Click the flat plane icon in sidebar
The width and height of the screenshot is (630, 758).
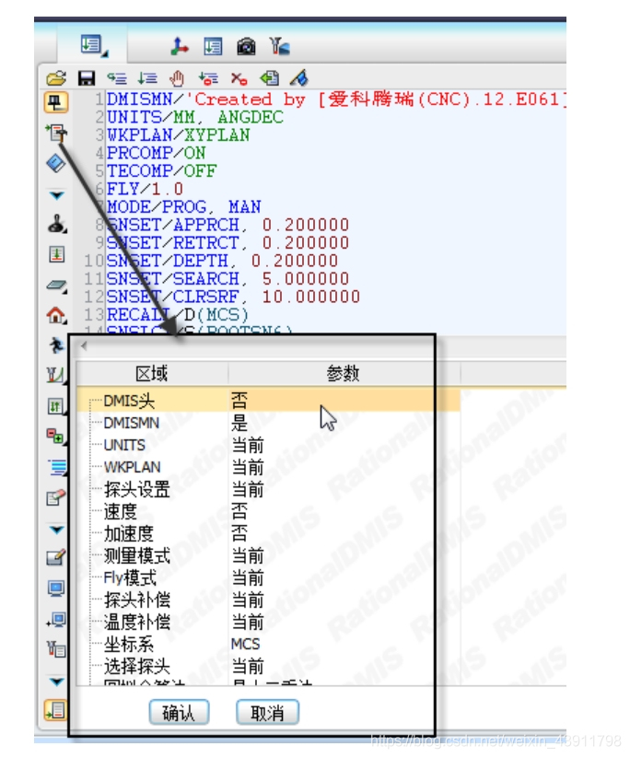pos(56,286)
